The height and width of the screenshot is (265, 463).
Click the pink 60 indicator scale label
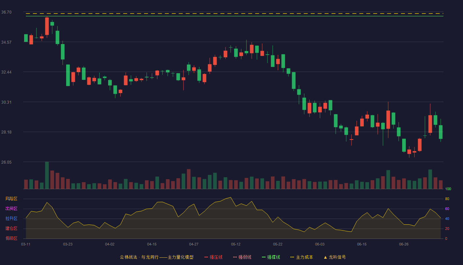(447, 209)
